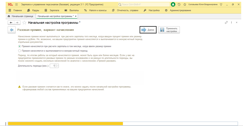The height and width of the screenshot is (126, 243).
Task: Increase period duration with up spinner arrow
Action: pyautogui.click(x=57, y=65)
